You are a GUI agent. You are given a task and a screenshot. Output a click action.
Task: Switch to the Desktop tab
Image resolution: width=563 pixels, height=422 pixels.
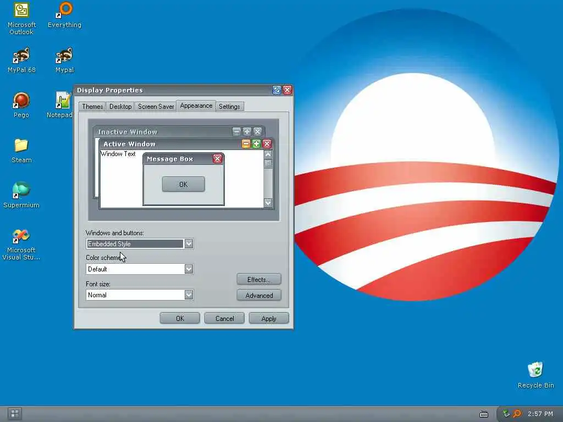[120, 107]
